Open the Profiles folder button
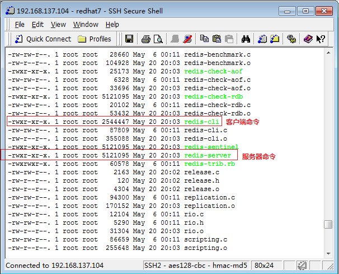 pos(95,39)
